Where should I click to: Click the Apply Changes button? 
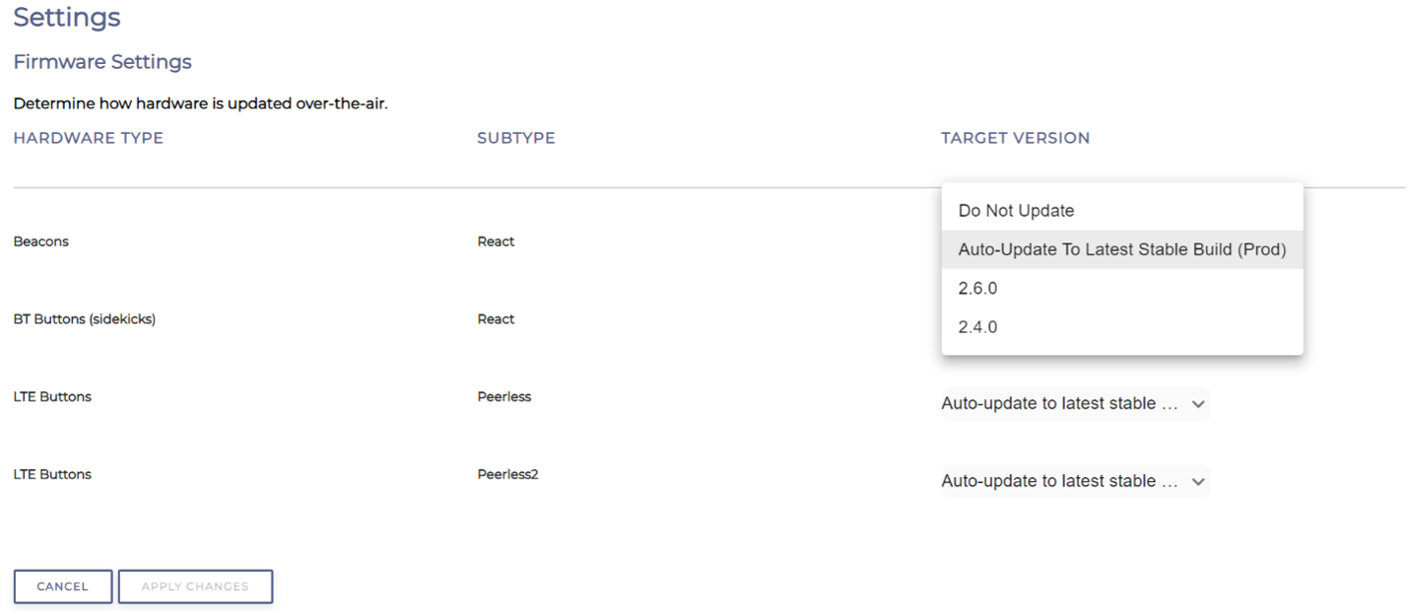click(x=195, y=586)
